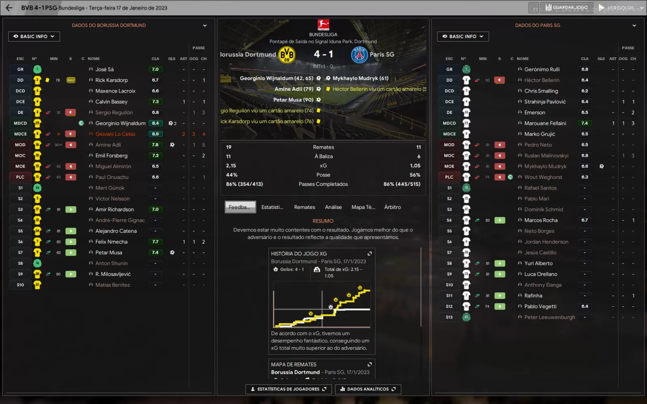This screenshot has height=404, width=647.
Task: Select the Árbitro tab
Action: (393, 207)
